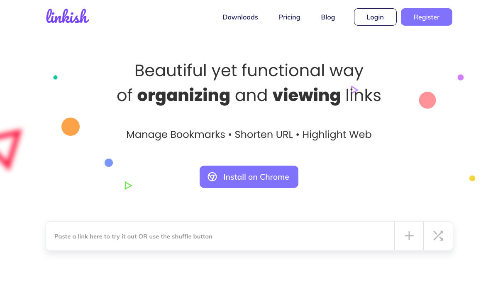Open the Downloads page
This screenshot has height=289, width=498.
[x=240, y=17]
